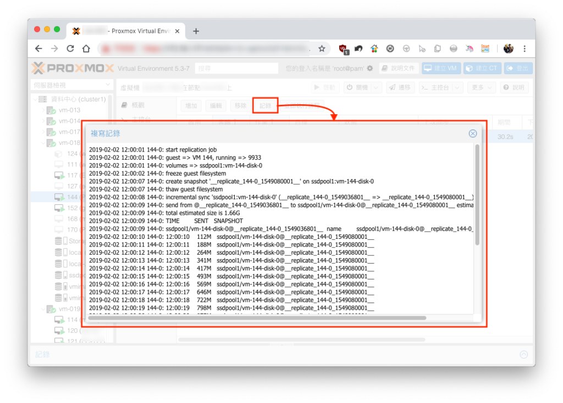Open the browser three-dot menu
563x403 pixels.
525,49
